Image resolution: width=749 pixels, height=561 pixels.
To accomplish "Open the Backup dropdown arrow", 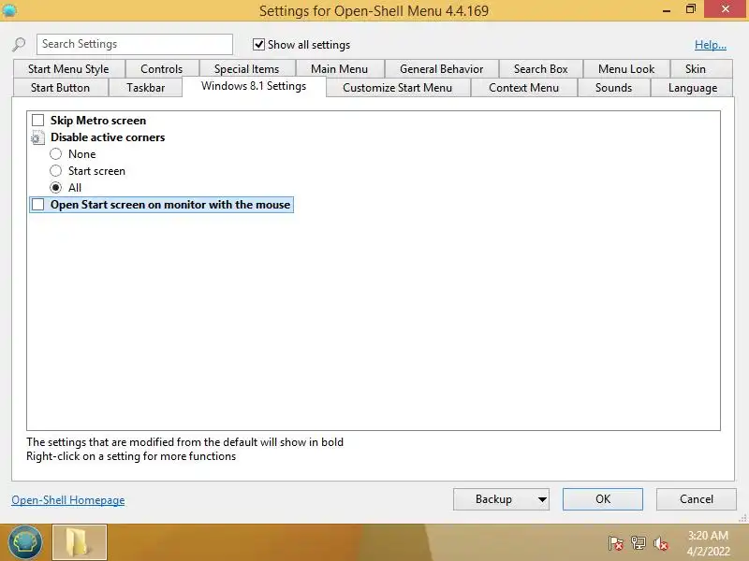I will [542, 499].
